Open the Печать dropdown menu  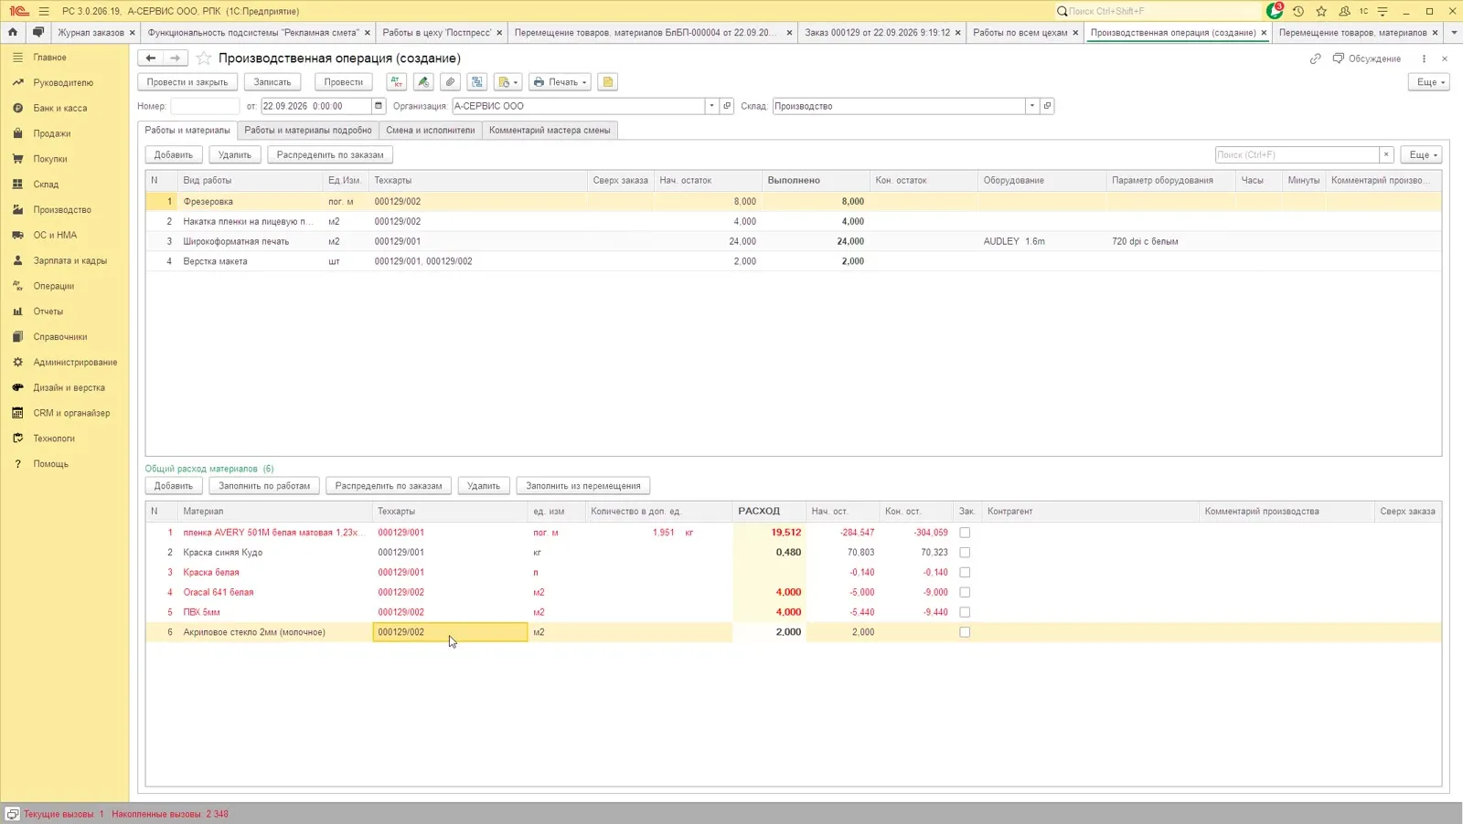click(561, 82)
